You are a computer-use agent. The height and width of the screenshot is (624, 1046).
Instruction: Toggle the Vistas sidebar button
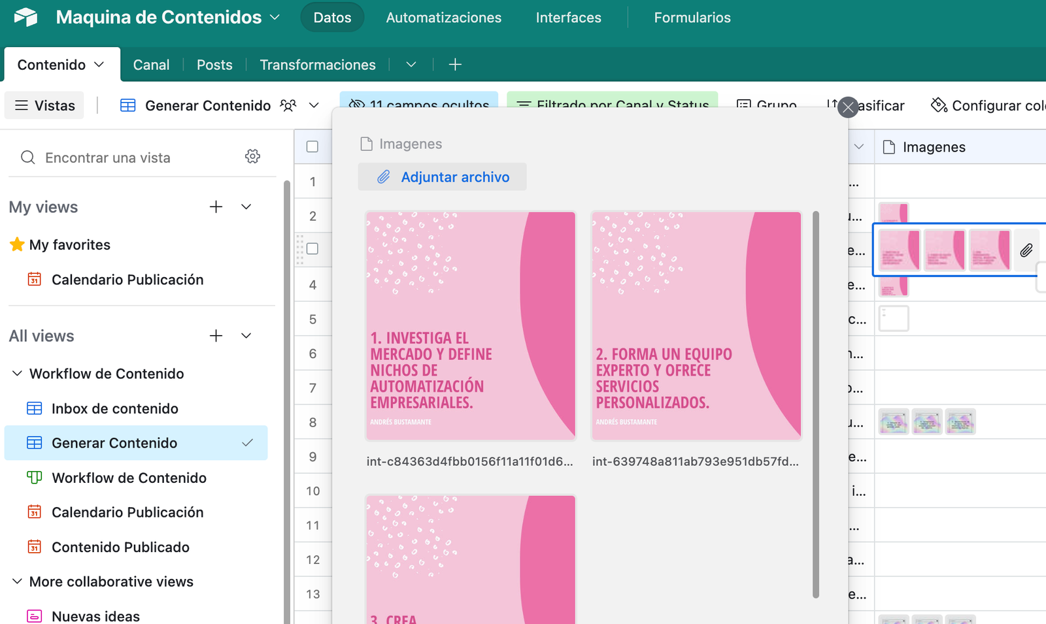44,105
